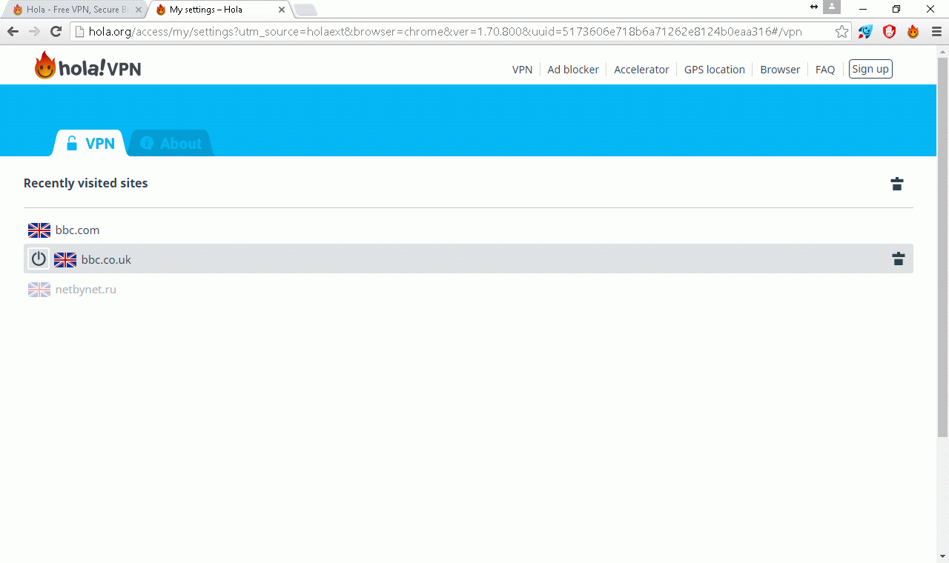This screenshot has height=563, width=949.
Task: Restore down the Chrome window
Action: point(896,9)
